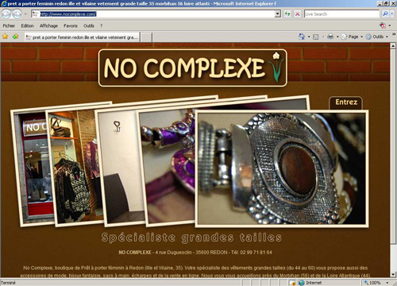Open the Favoris menu

point(71,25)
